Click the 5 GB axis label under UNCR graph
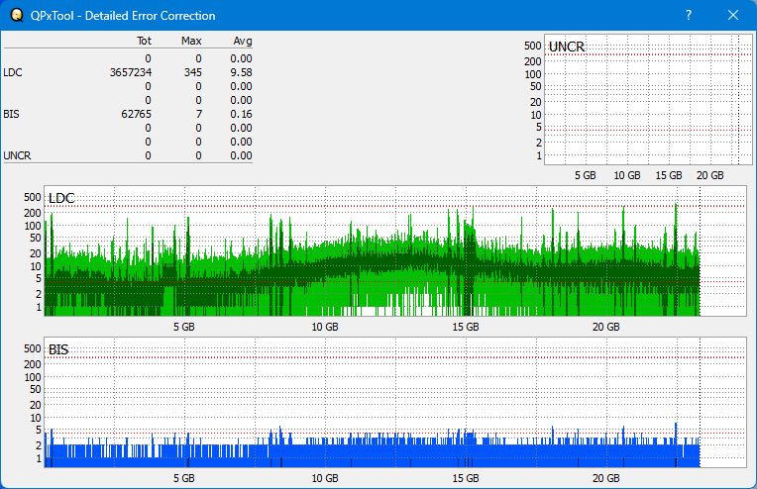 [586, 175]
